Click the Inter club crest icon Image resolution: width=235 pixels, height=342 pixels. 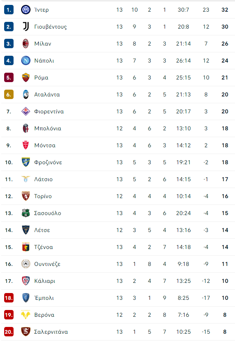26,10
